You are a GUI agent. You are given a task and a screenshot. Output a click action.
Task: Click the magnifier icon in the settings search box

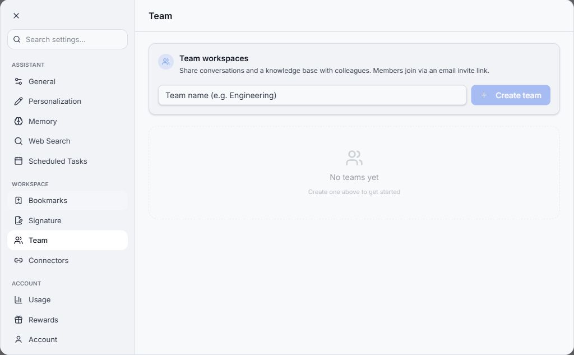pyautogui.click(x=17, y=39)
